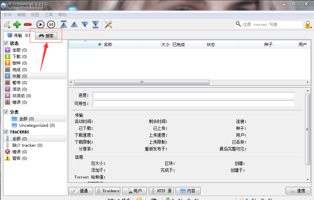Switch to the 传输 (0) tab
The height and width of the screenshot is (200, 314).
click(19, 35)
